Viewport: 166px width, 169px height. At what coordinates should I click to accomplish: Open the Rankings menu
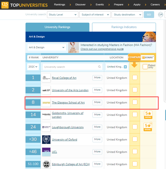pos(59,4)
